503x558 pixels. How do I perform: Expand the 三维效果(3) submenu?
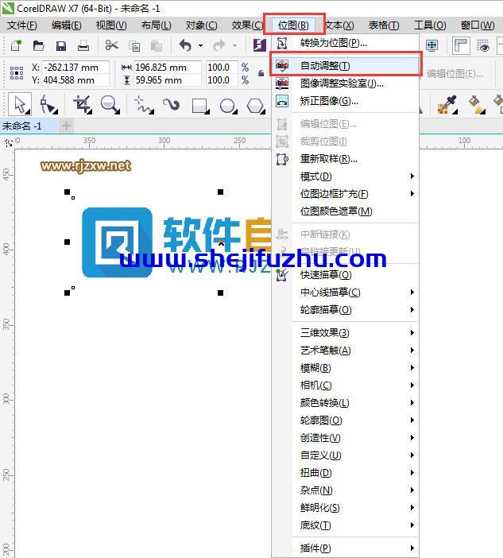[x=412, y=333]
